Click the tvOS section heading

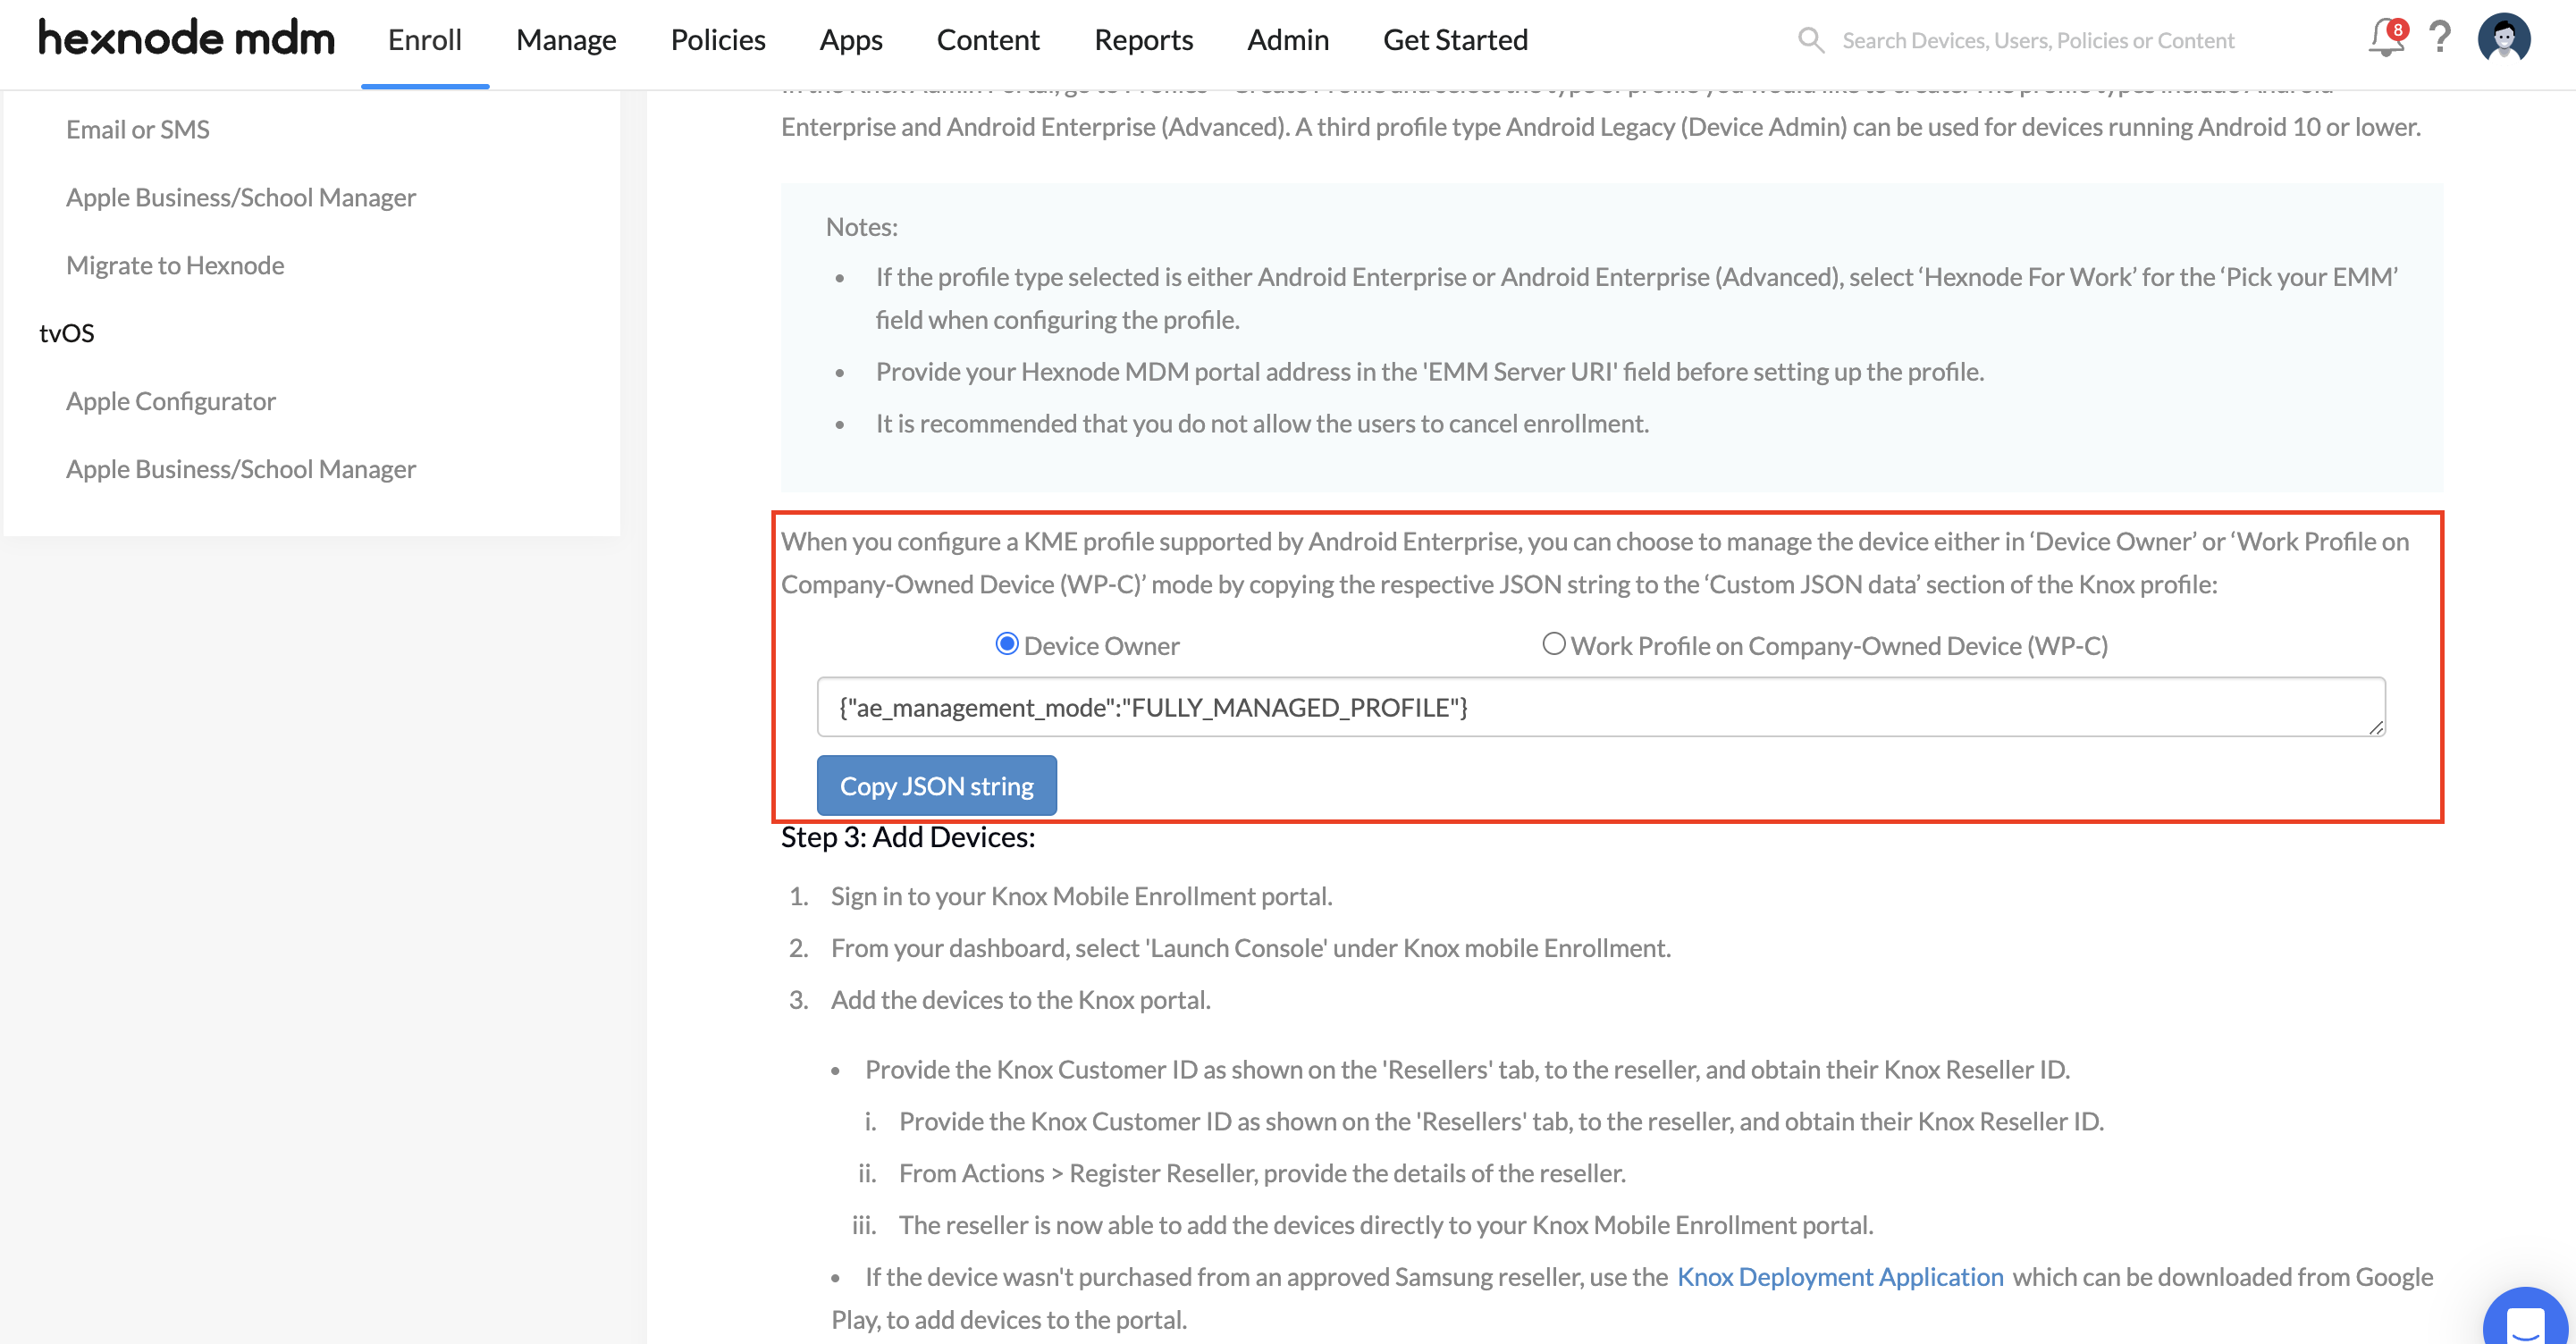pos(67,334)
